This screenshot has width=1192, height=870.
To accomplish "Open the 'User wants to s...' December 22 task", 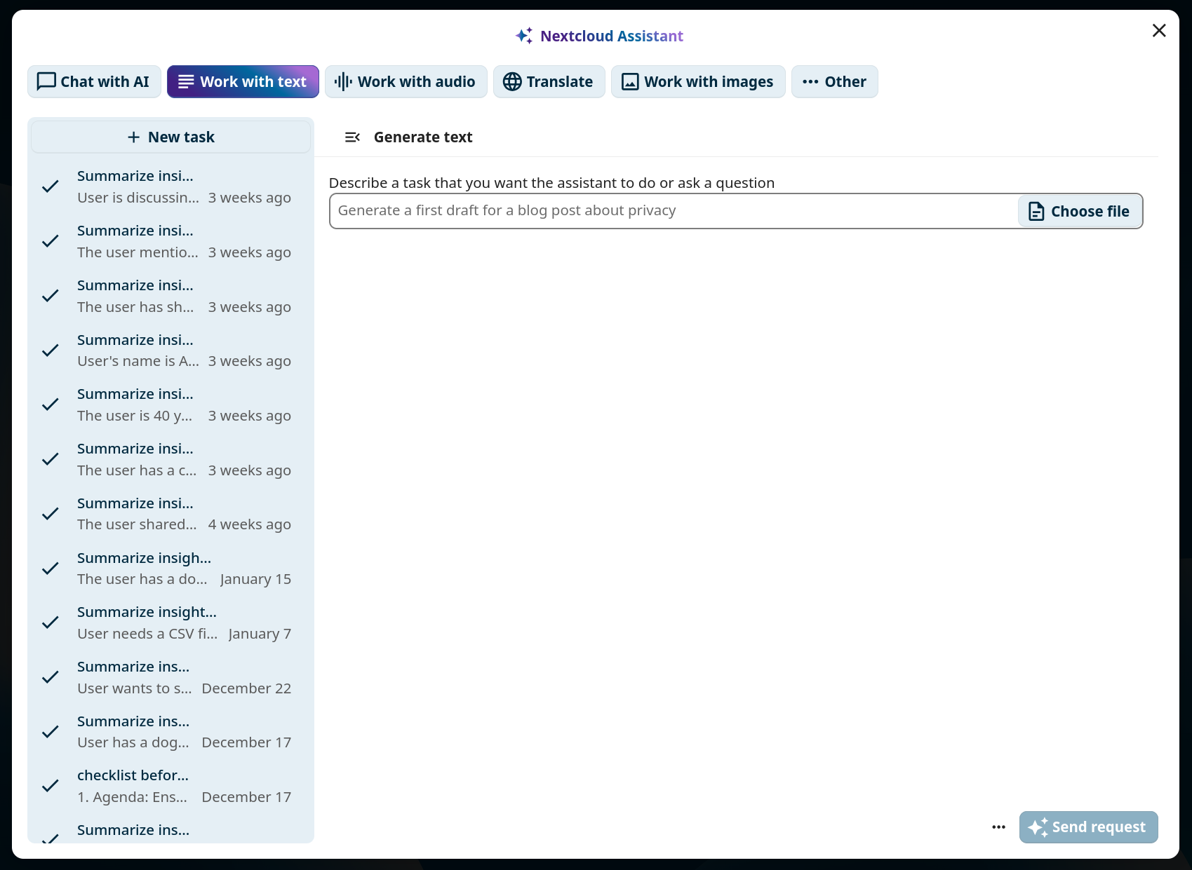I will click(170, 677).
